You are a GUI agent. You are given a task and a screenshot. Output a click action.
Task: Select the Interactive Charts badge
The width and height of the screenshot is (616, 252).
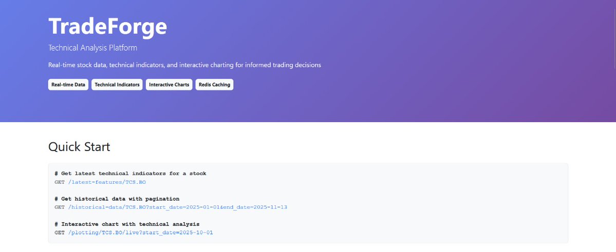pyautogui.click(x=169, y=85)
